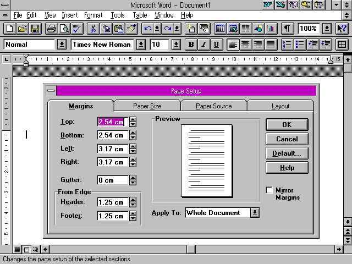Click the Gutter input field
352x264 pixels.
click(x=113, y=180)
